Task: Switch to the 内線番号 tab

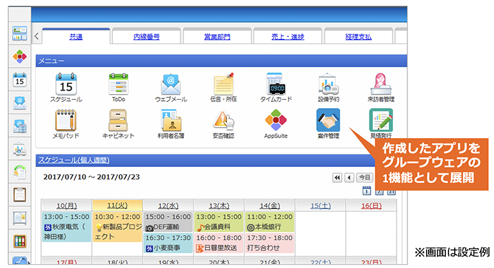Action: point(146,36)
